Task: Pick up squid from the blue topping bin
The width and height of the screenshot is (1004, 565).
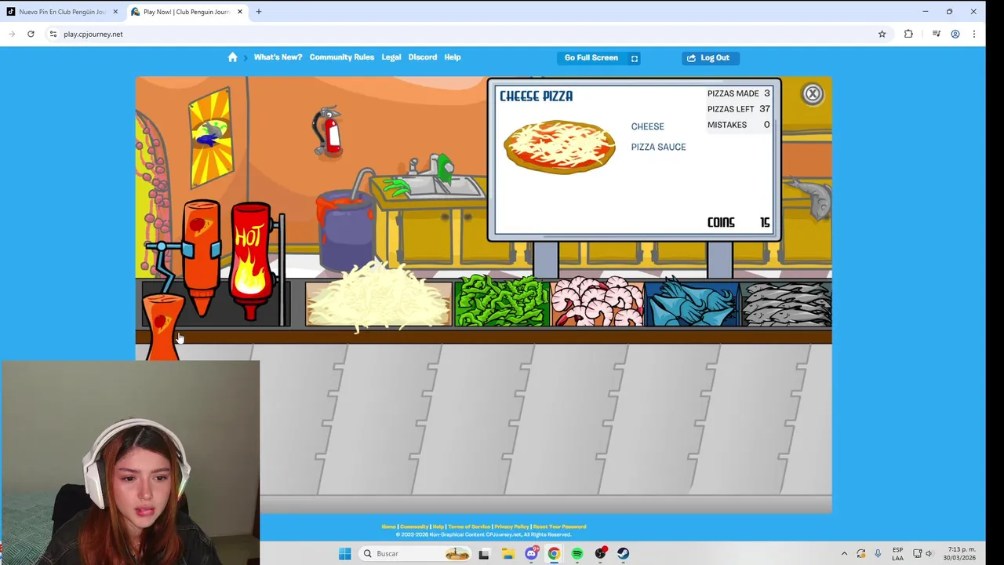Action: pos(692,301)
